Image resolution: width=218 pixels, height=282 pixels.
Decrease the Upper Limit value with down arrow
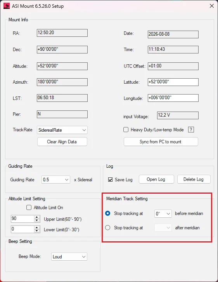coord(37,220)
